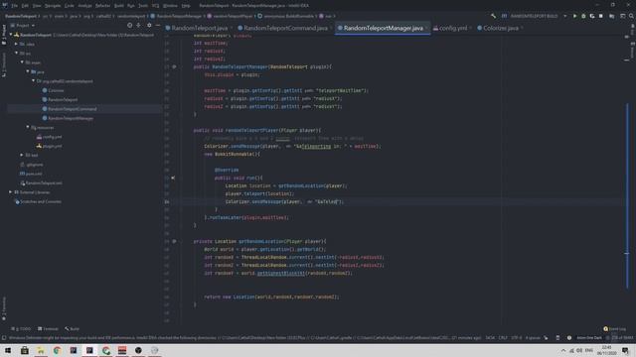Open the Edit menu
The image size is (636, 357).
point(25,6)
